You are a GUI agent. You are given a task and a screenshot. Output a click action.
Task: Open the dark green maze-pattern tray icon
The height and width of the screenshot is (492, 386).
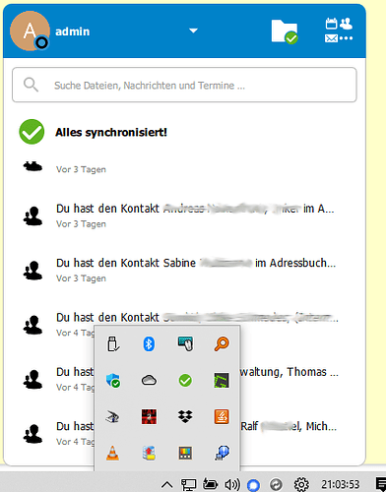222,381
